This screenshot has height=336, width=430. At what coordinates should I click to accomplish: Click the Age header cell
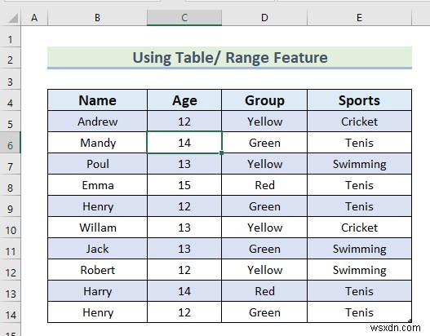click(184, 100)
